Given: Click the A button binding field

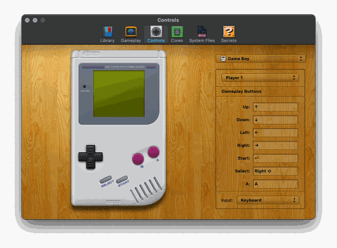Looking at the screenshot, I should click(x=276, y=184).
